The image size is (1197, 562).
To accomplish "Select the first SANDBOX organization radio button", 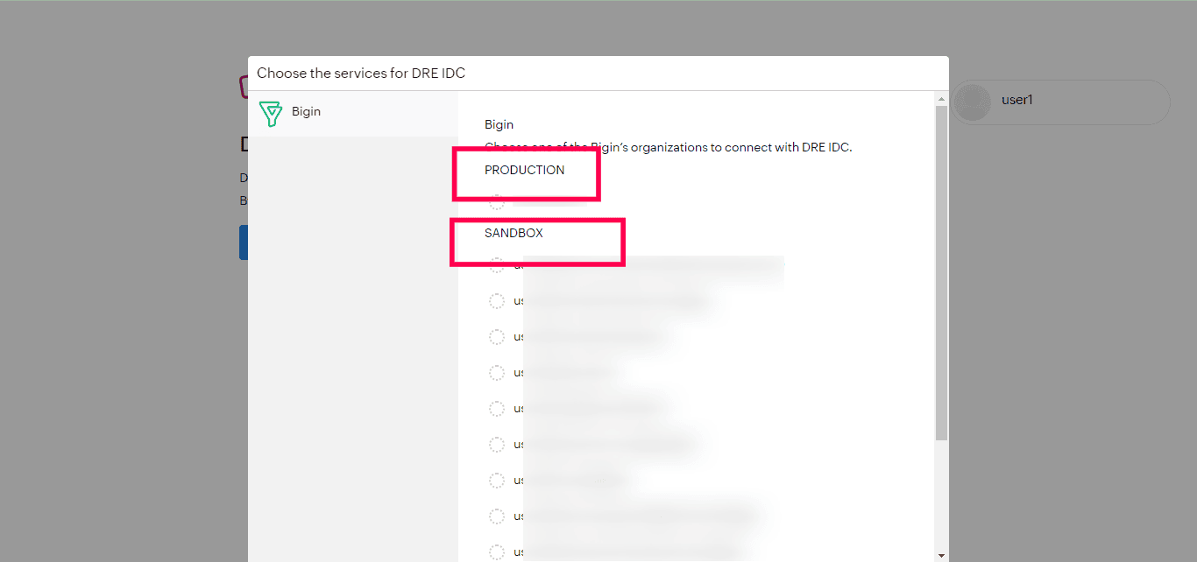I will click(x=497, y=265).
